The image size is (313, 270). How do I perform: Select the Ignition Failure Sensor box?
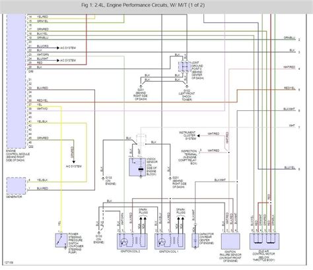(230, 241)
